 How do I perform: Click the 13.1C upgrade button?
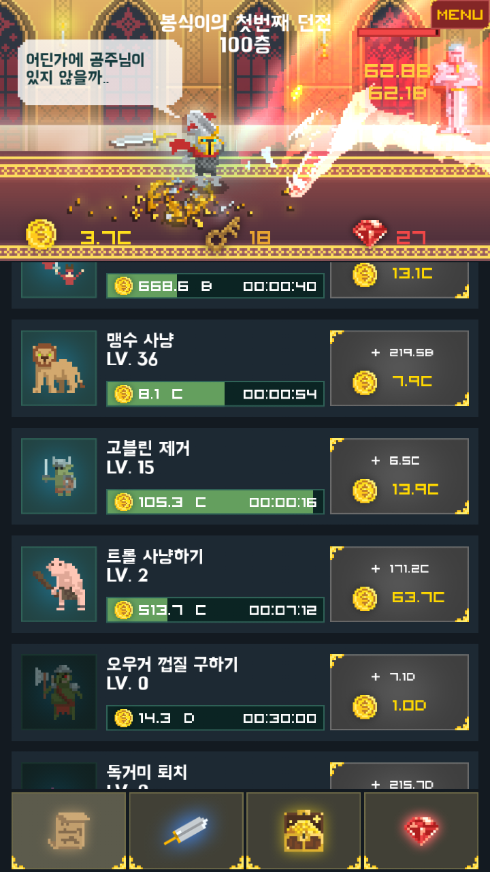point(399,279)
